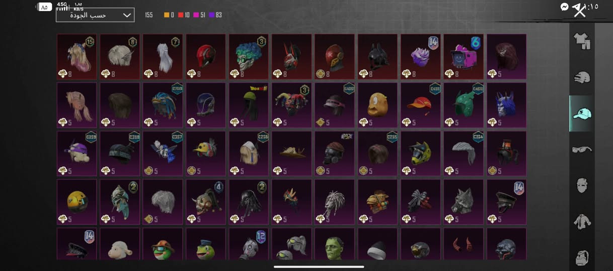This screenshot has width=613, height=271.
Task: Pick the grey wolf head mask
Action: (x=464, y=202)
